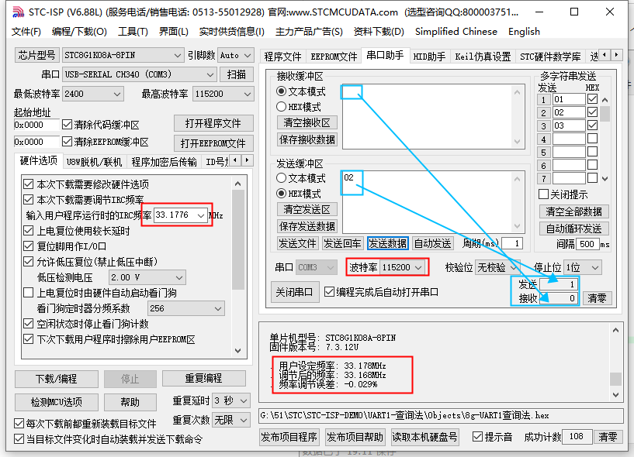Click 发送数据 button
634x457 pixels.
(x=388, y=243)
